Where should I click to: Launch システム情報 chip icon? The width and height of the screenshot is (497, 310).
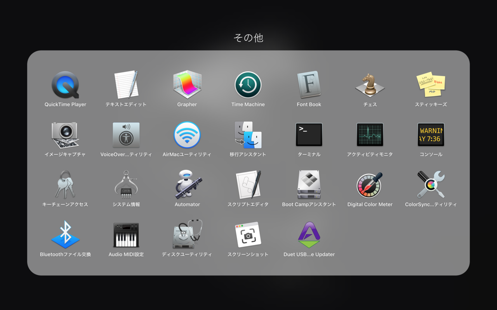(126, 185)
